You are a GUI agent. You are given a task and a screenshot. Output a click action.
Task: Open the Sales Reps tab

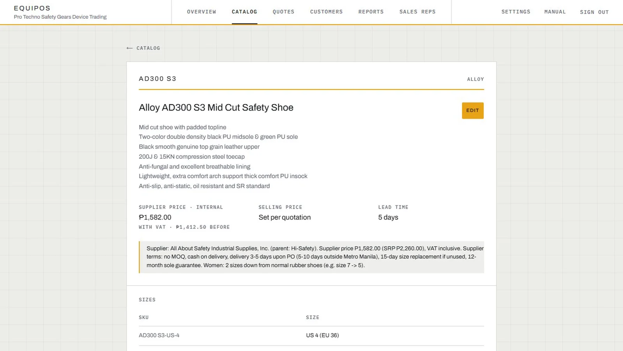pos(417,12)
